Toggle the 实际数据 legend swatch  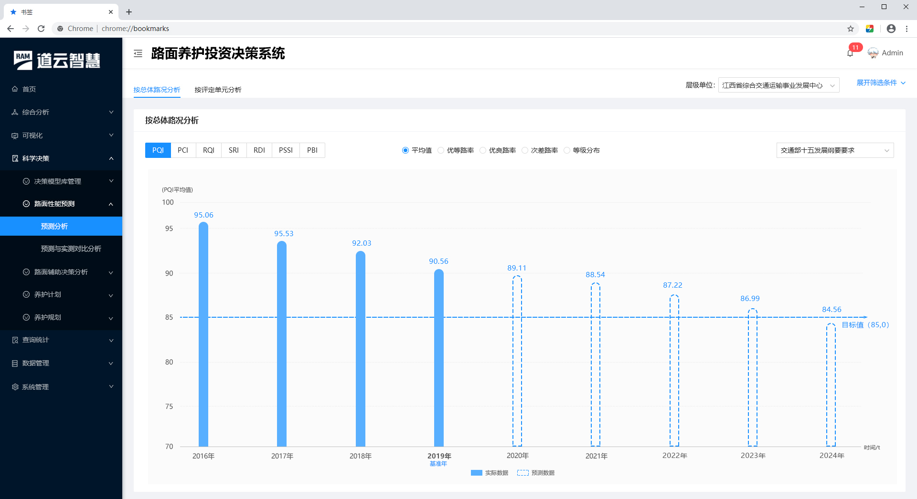tap(476, 473)
